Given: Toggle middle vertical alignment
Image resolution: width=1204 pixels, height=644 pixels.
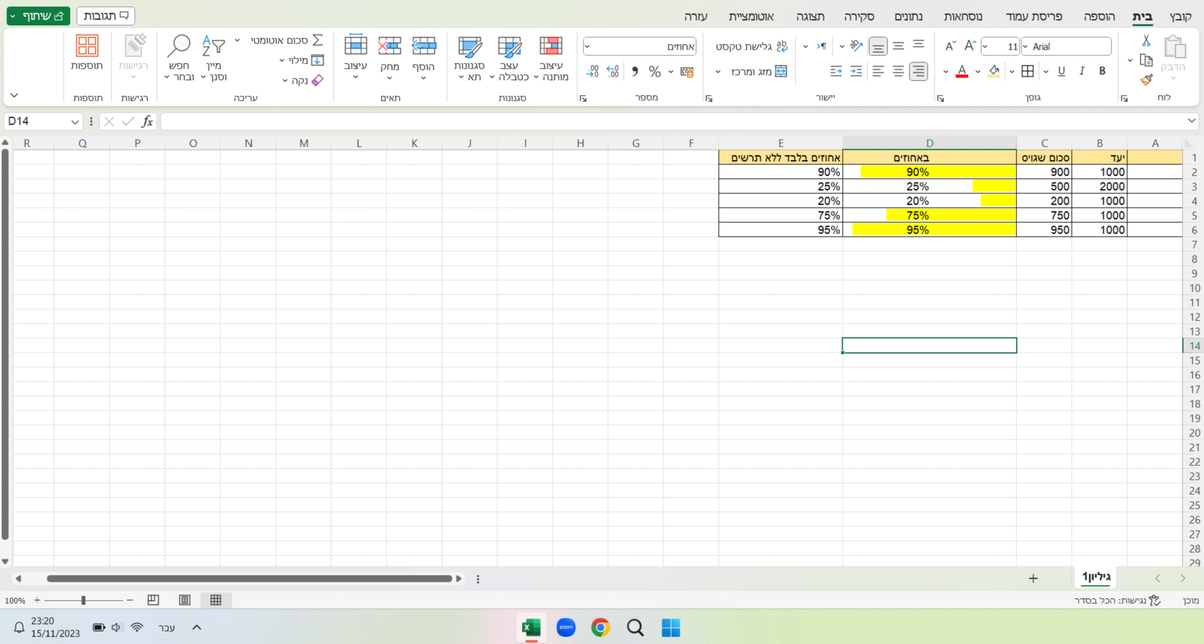Looking at the screenshot, I should 898,46.
